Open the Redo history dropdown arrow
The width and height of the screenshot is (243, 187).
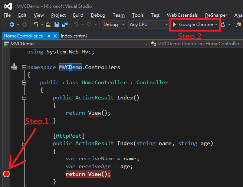(96, 24)
